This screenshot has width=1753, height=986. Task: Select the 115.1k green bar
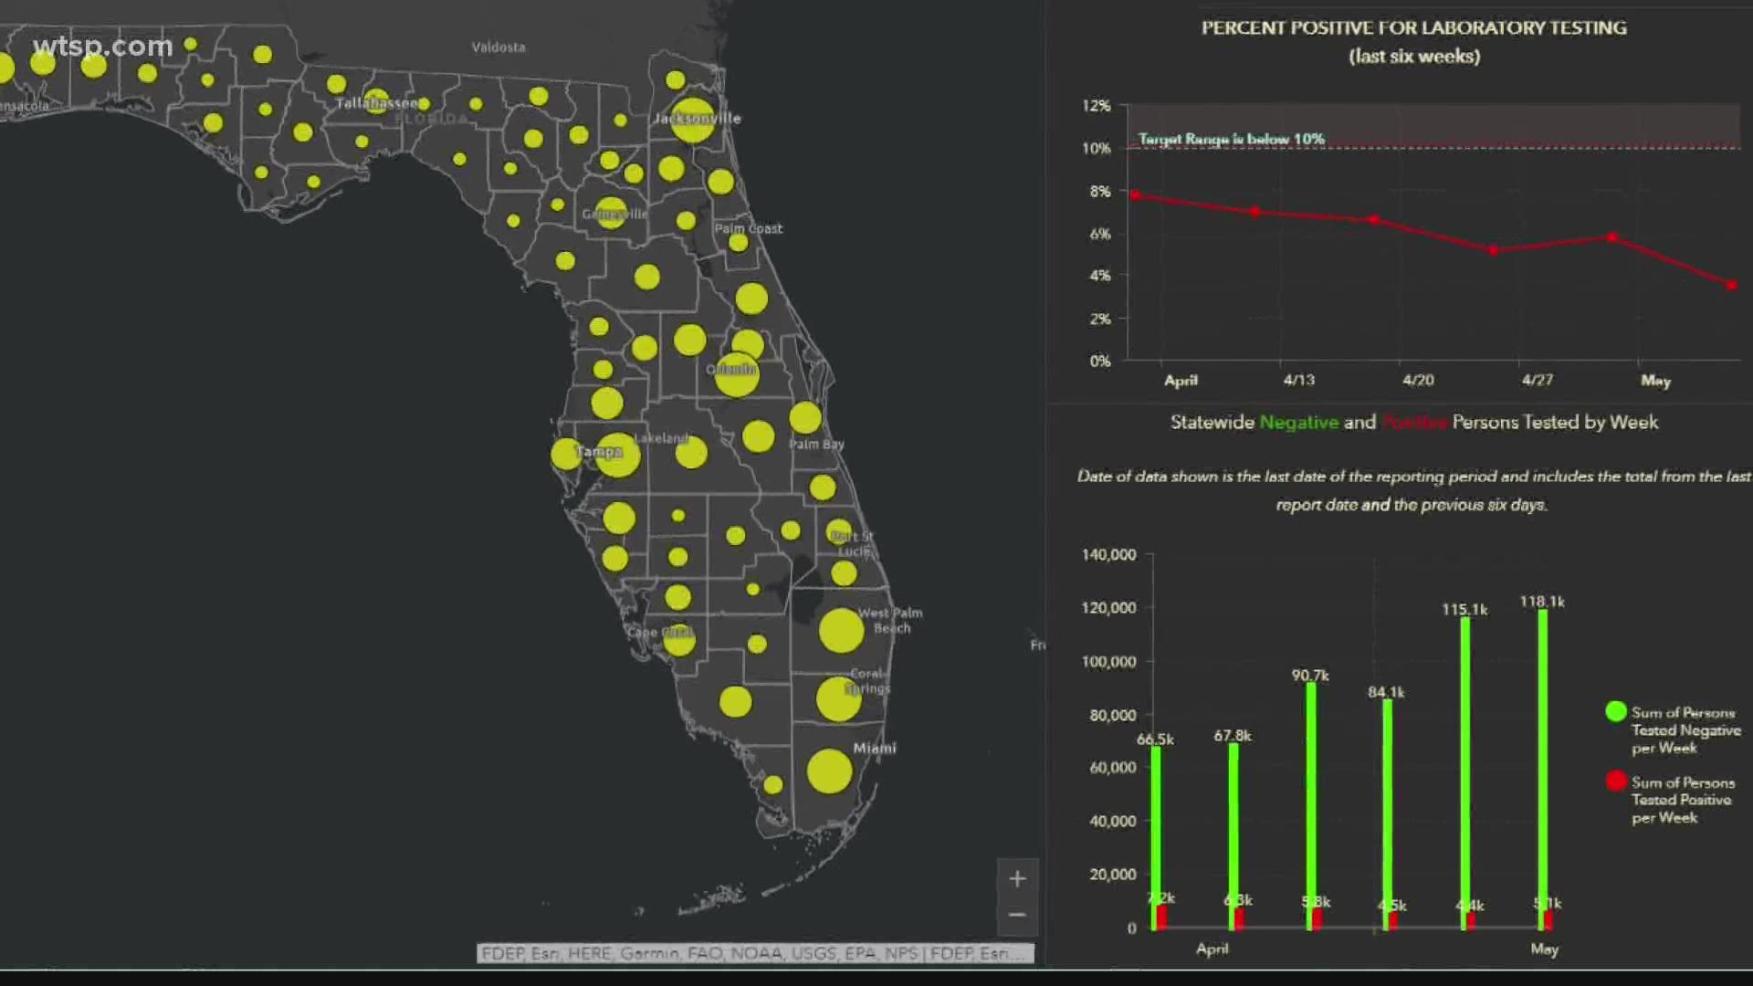point(1464,771)
